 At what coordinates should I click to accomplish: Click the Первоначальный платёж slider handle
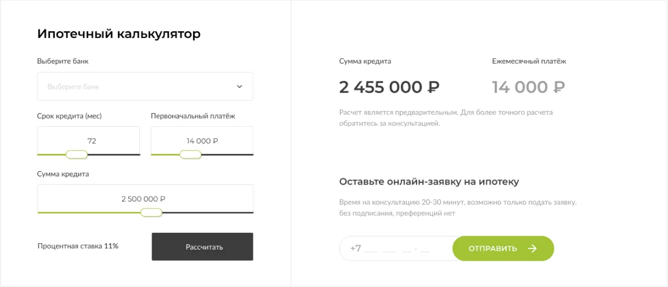(x=190, y=154)
